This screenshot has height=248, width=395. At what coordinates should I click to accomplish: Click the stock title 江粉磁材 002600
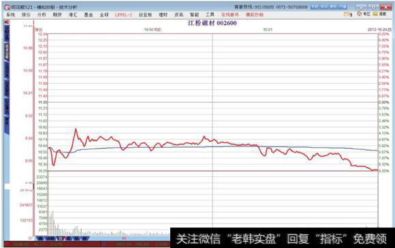click(x=212, y=23)
